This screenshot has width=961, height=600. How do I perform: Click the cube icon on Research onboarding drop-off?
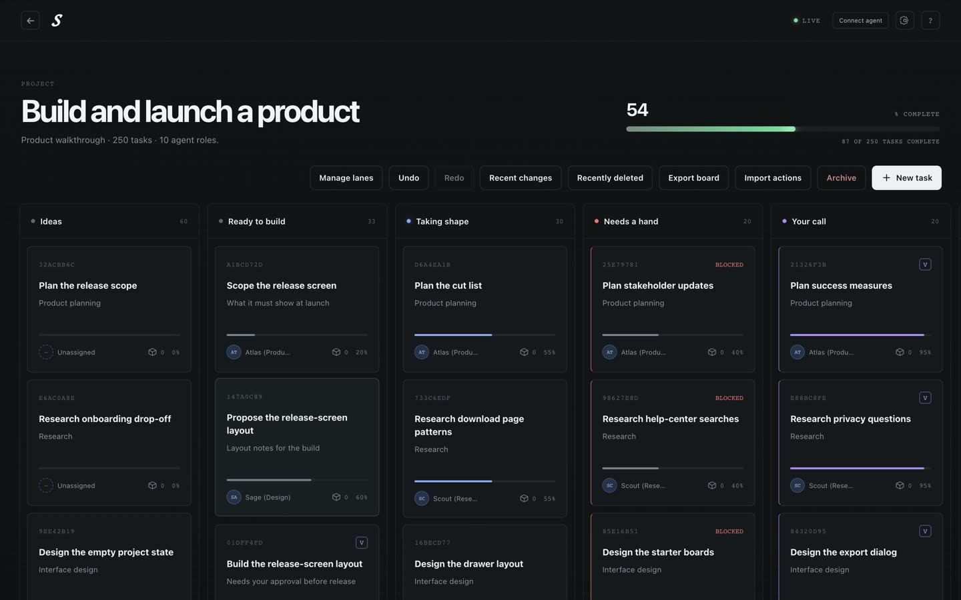pos(152,485)
